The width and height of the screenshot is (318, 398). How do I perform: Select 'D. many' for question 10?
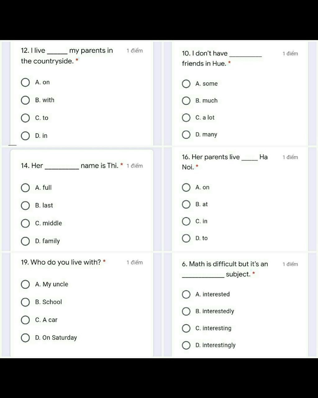(x=186, y=135)
